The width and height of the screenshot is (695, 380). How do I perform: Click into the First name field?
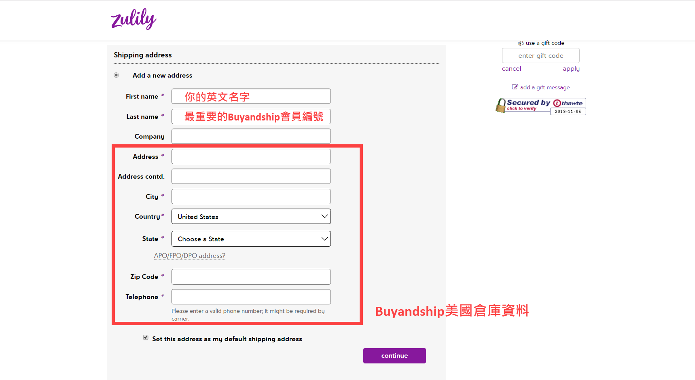tap(251, 97)
